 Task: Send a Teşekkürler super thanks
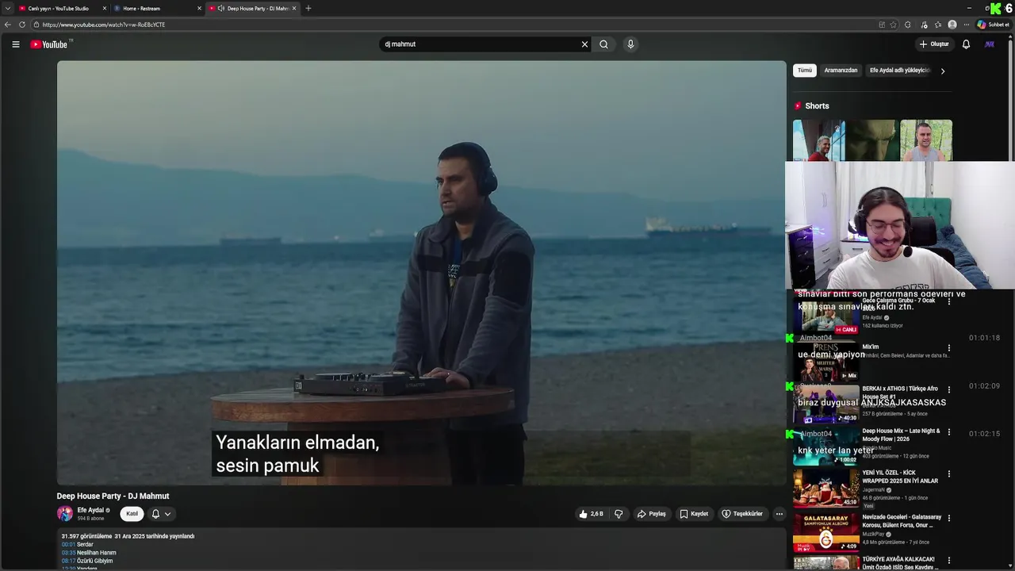[741, 514]
